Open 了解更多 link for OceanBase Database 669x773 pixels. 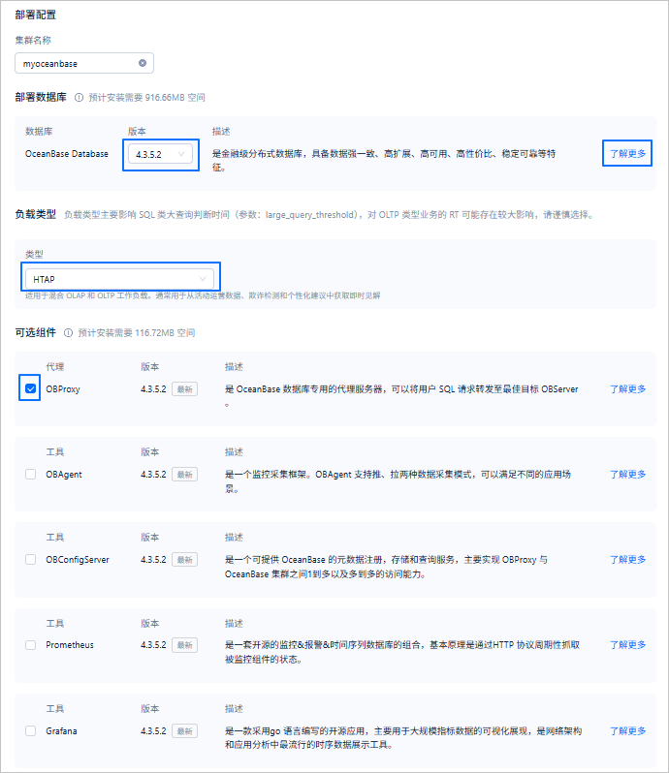point(627,153)
